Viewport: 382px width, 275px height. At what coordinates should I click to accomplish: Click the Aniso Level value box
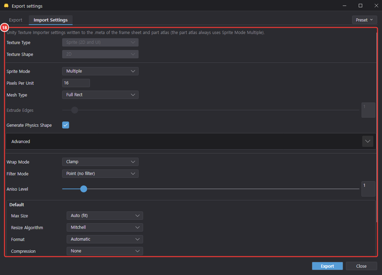(x=368, y=189)
